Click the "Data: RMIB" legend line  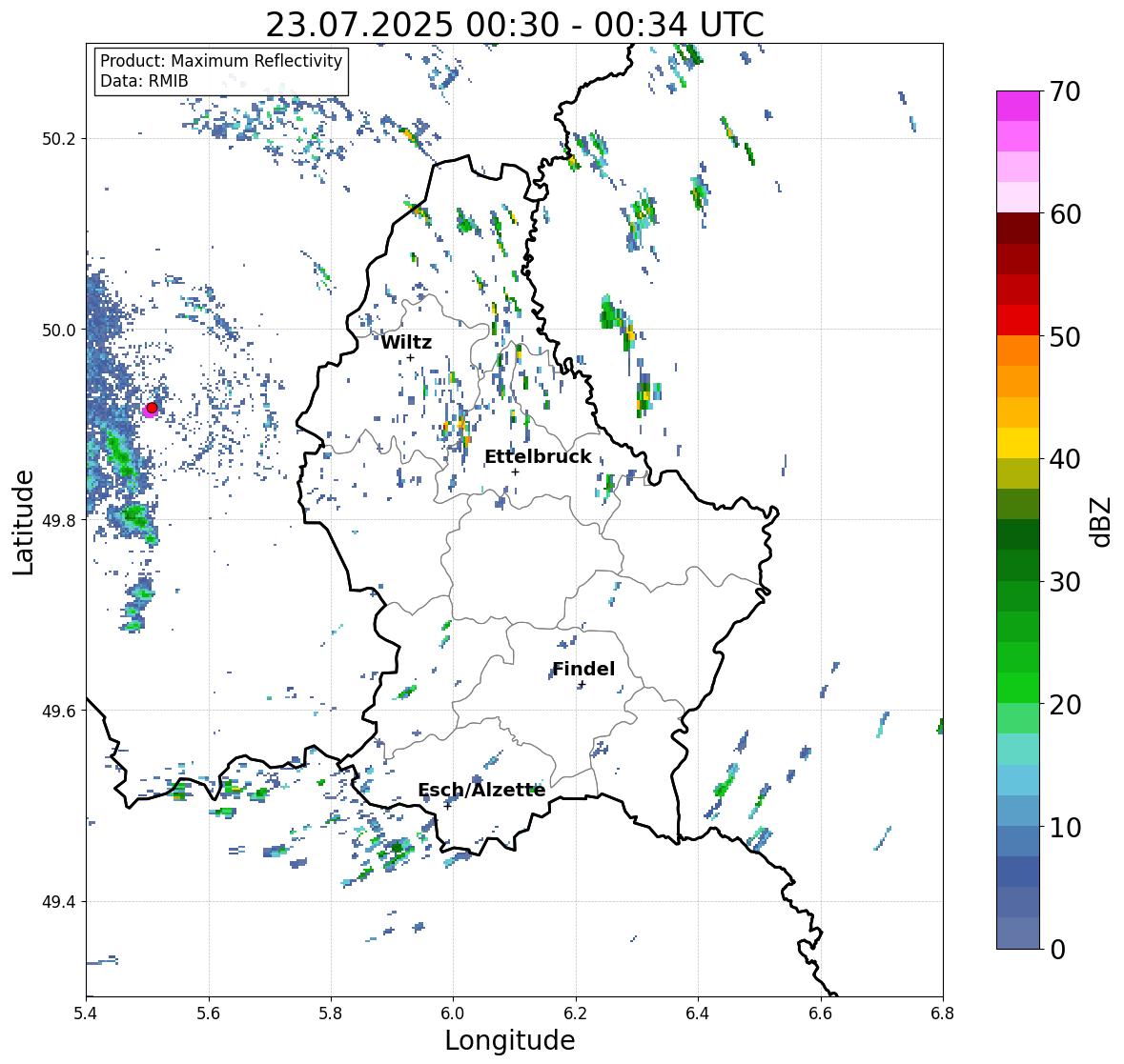(x=144, y=81)
